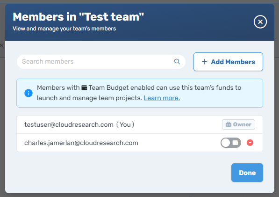
Task: Enable Team Budget toggle for charles.jamerlan
Action: click(231, 143)
